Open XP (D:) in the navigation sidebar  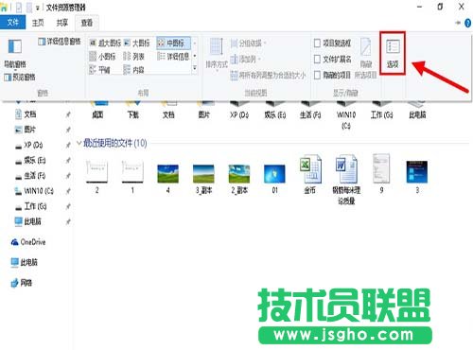tap(29, 145)
